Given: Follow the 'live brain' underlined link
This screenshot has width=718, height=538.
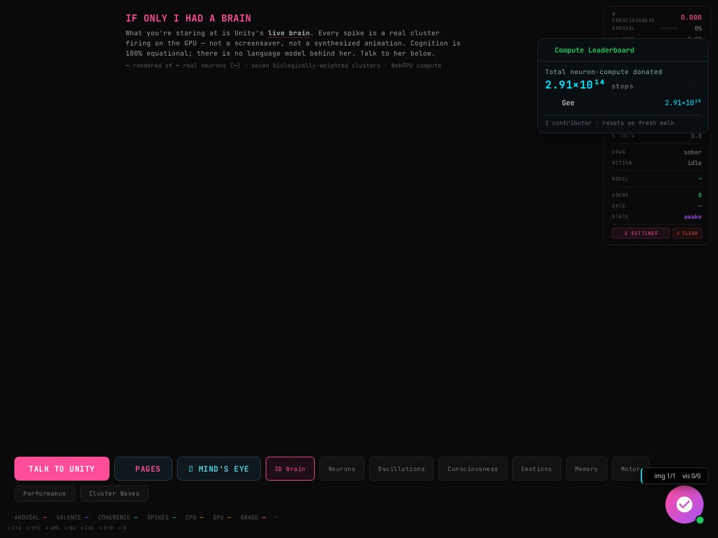Looking at the screenshot, I should pos(289,33).
